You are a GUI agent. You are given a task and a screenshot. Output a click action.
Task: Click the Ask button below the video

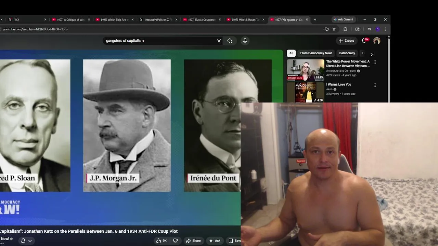215,241
